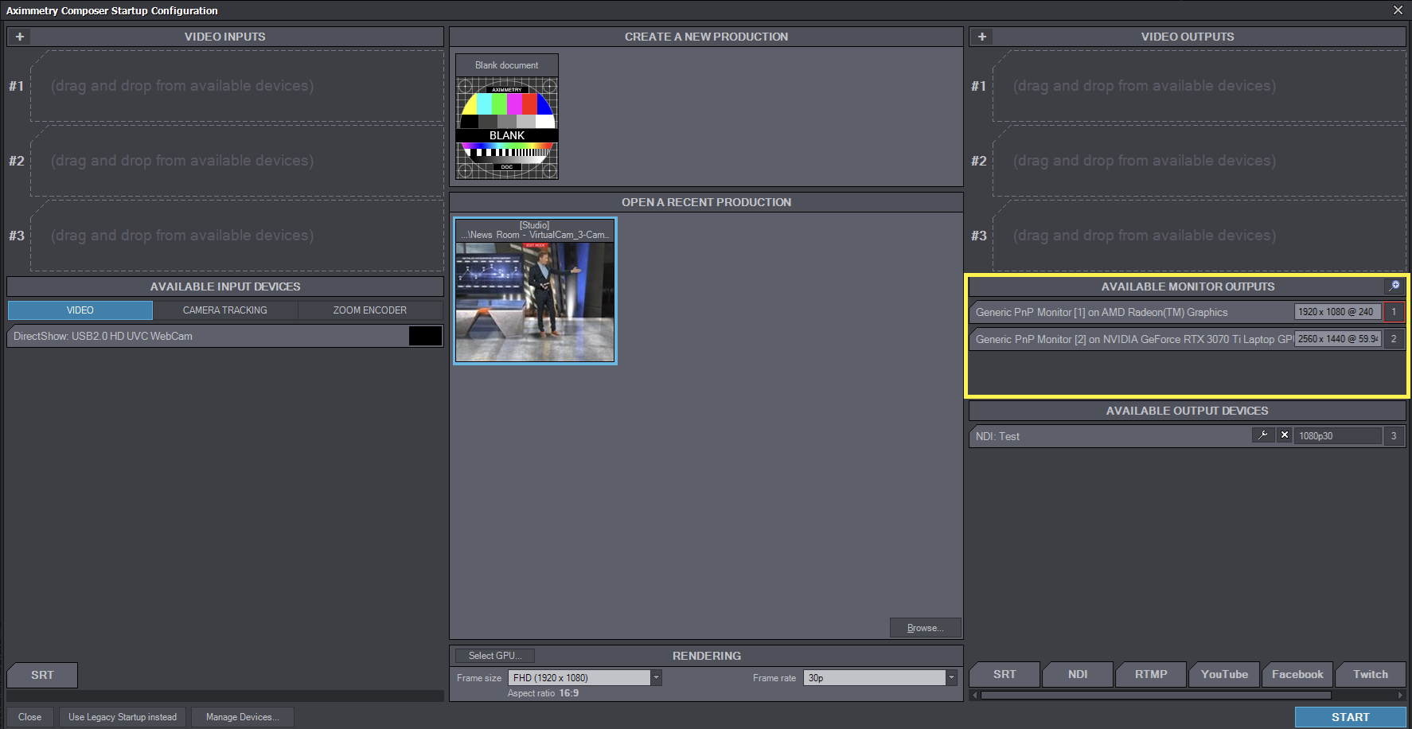Click Use Legacy Startup instead
The image size is (1412, 729).
(x=123, y=717)
